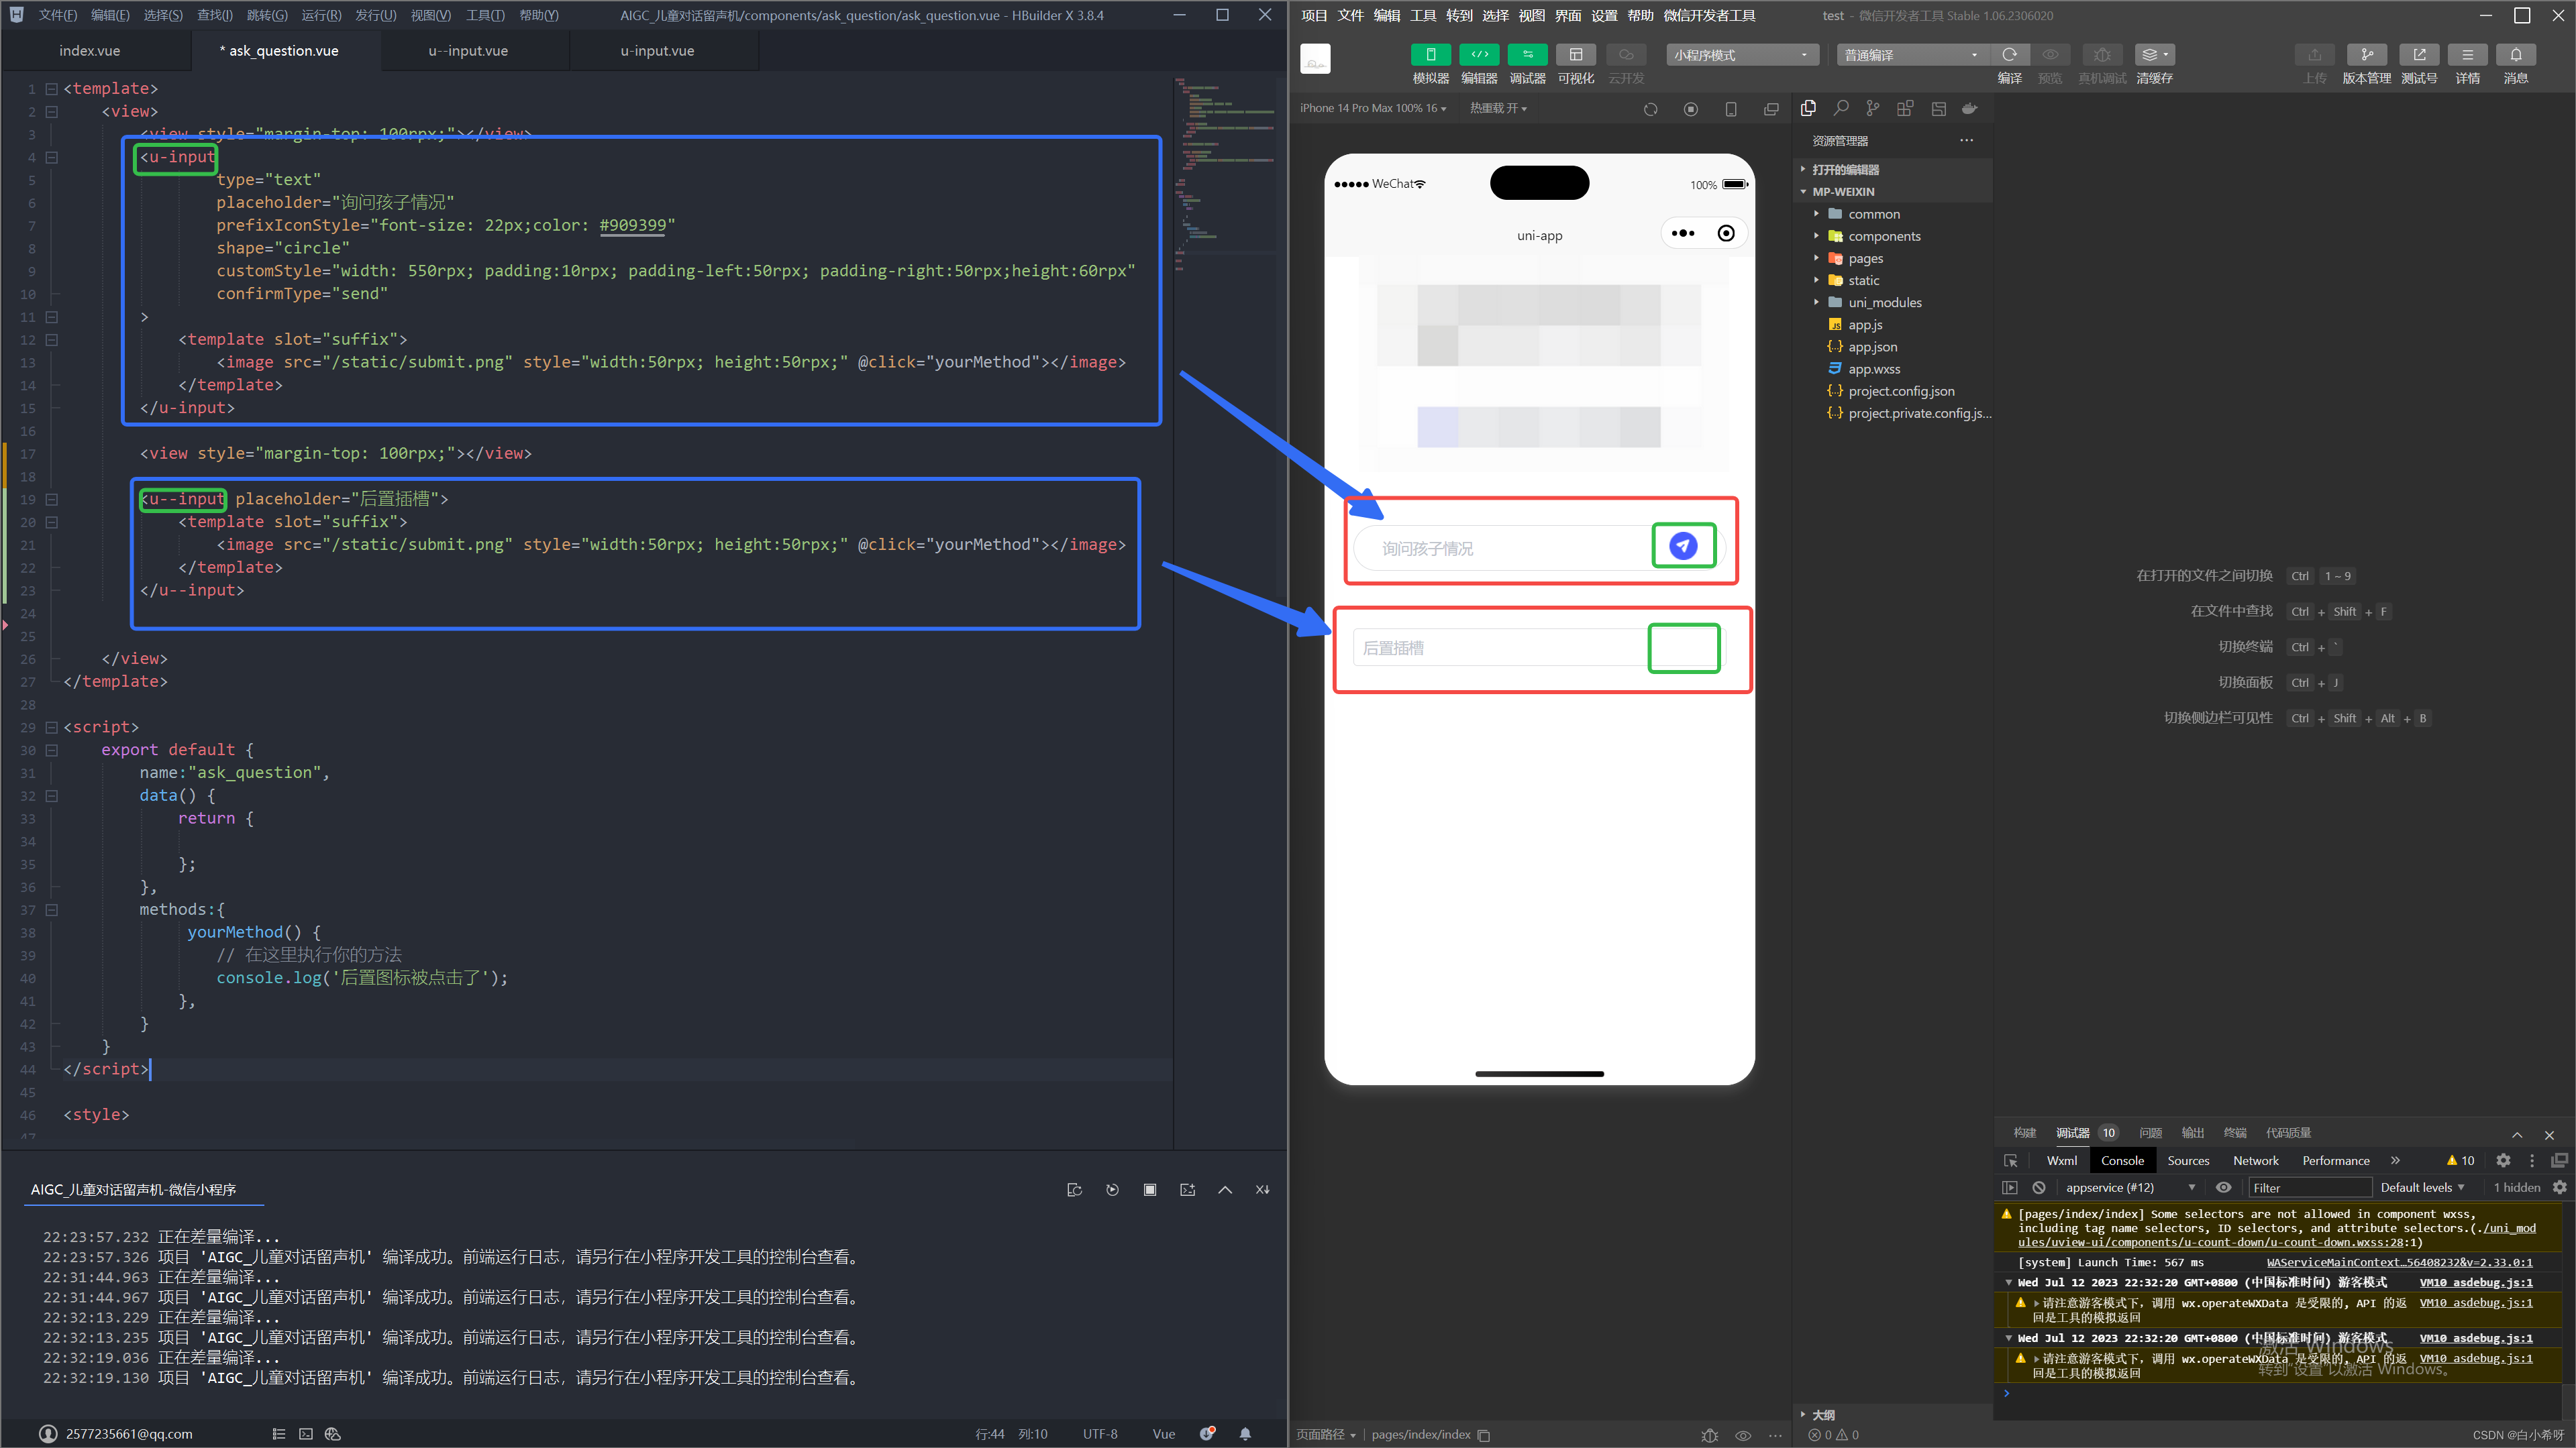Click the simulator stop record icon

pos(1691,109)
